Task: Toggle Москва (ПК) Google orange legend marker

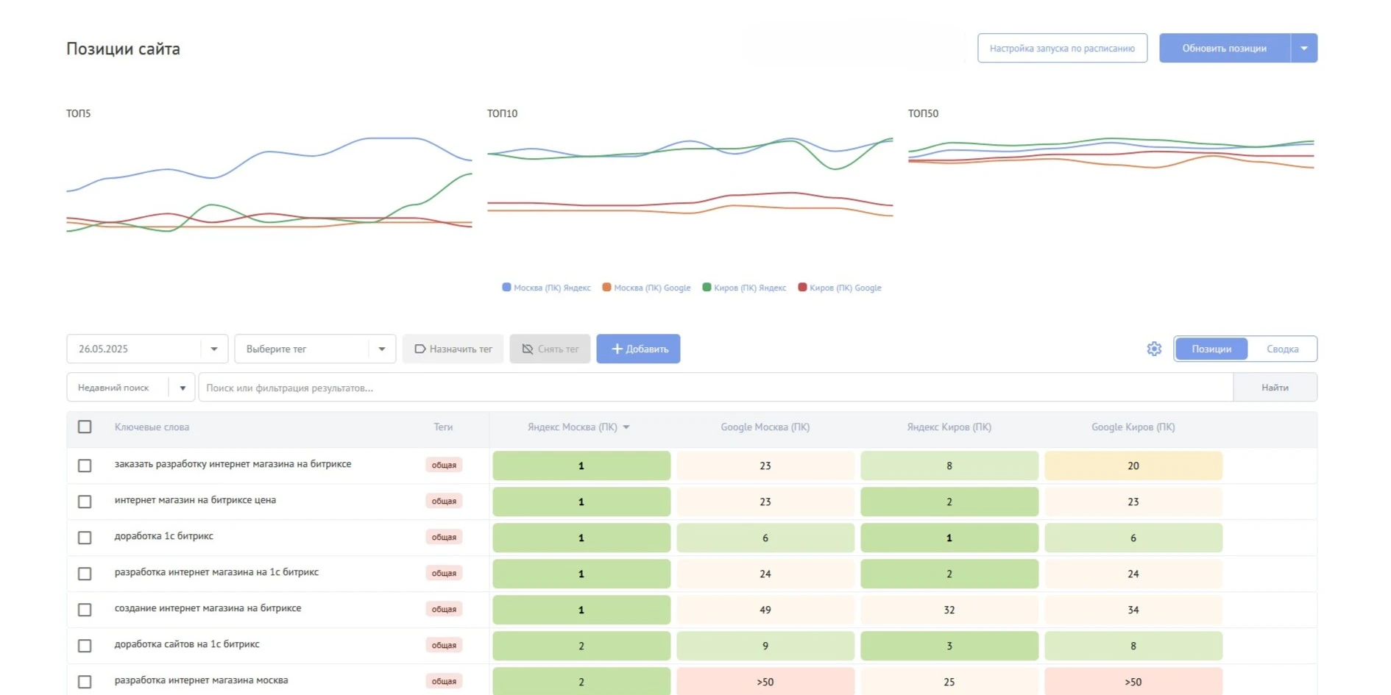Action: 606,288
